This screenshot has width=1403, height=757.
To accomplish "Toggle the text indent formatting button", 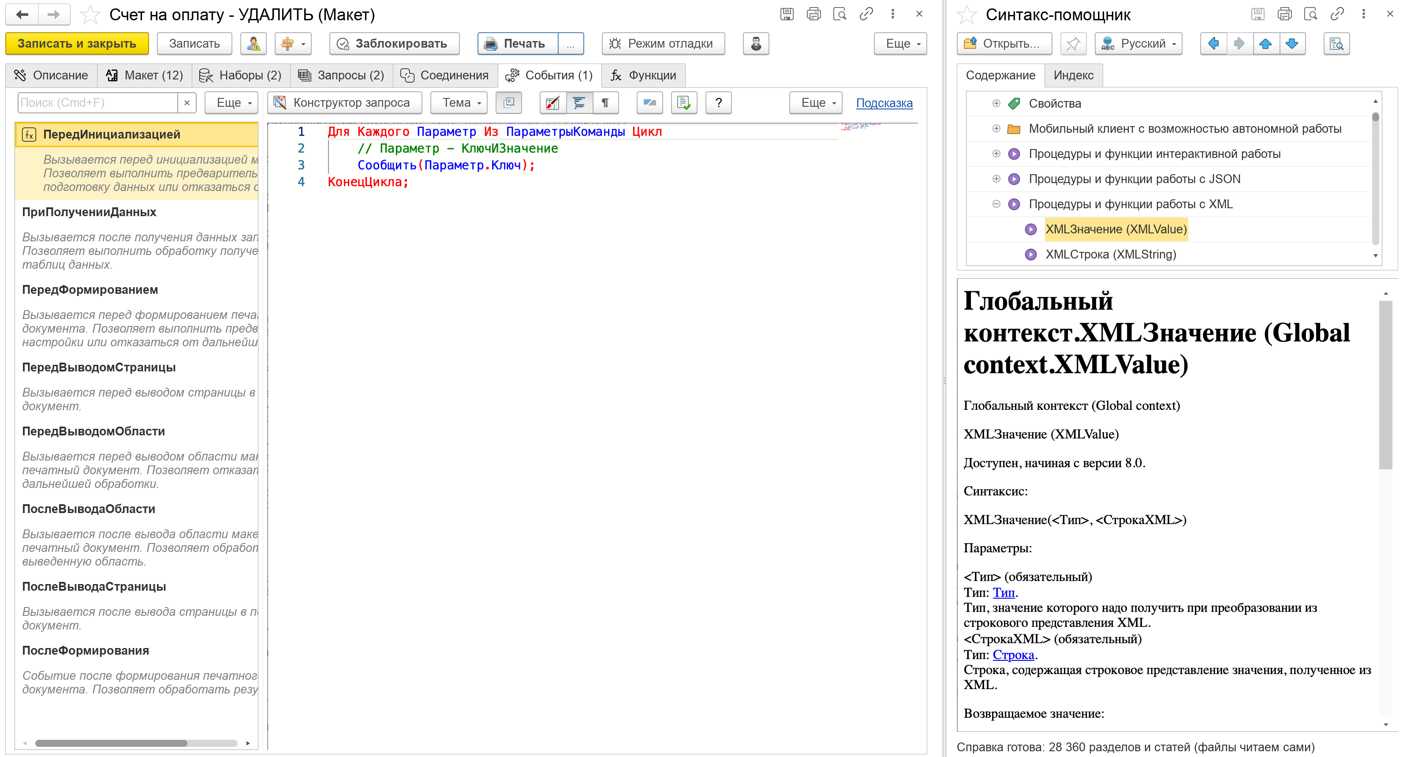I will point(579,102).
